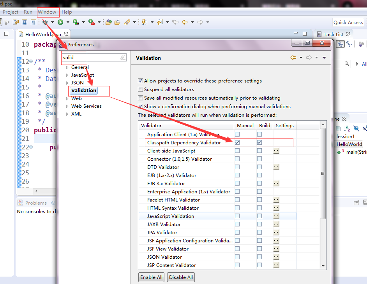Click the Forward arrow in Preferences header

[x=309, y=58]
